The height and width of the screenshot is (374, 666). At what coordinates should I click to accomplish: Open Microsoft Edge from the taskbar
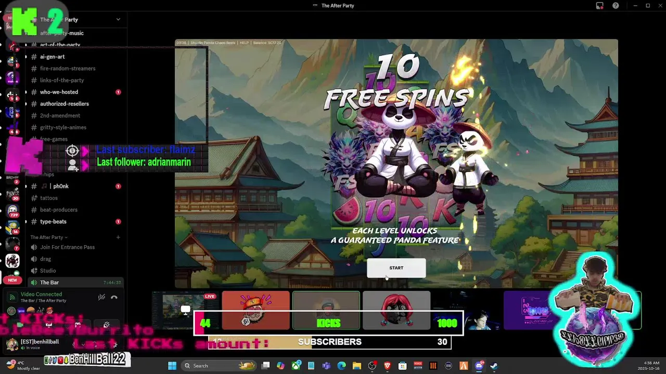pos(341,366)
